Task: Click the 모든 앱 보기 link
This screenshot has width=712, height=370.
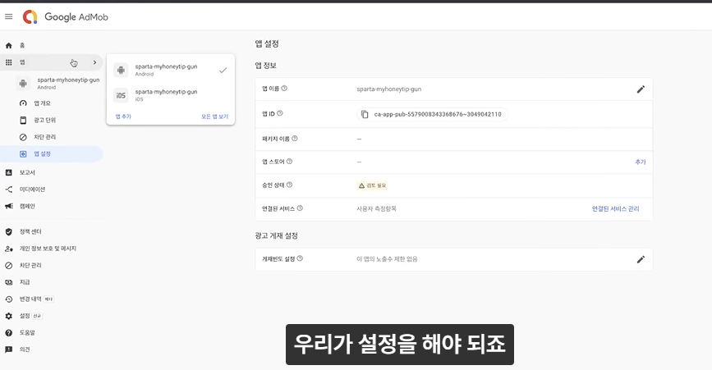Action: point(215,116)
